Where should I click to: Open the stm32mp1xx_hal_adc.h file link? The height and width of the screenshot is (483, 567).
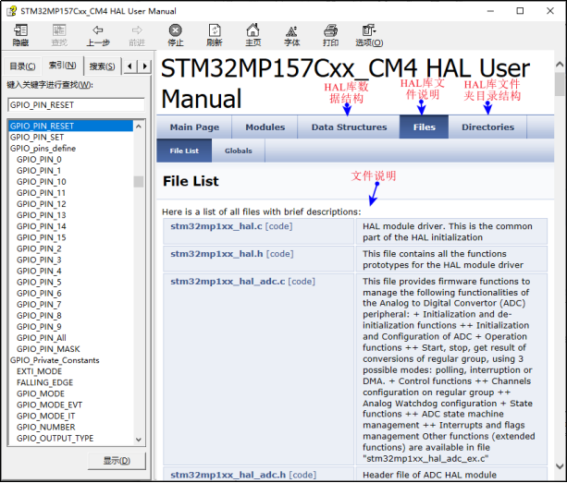click(228, 475)
